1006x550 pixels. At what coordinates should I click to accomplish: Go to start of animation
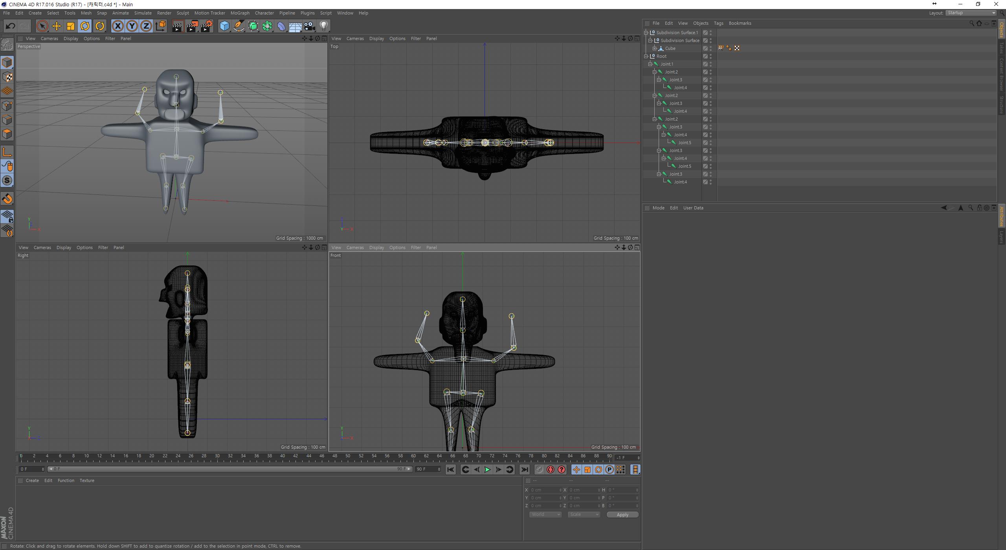click(x=451, y=469)
